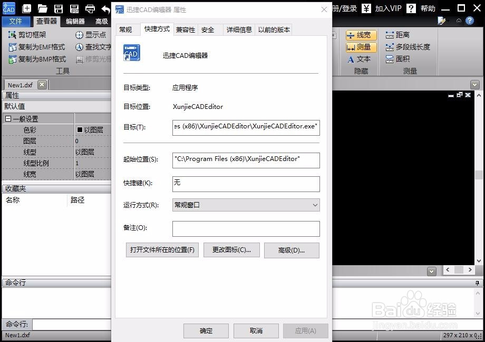Click the new file icon in title bar
The width and height of the screenshot is (485, 342).
(26, 8)
